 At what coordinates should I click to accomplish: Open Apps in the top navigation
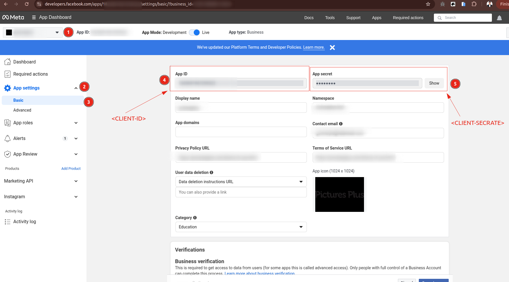377,18
